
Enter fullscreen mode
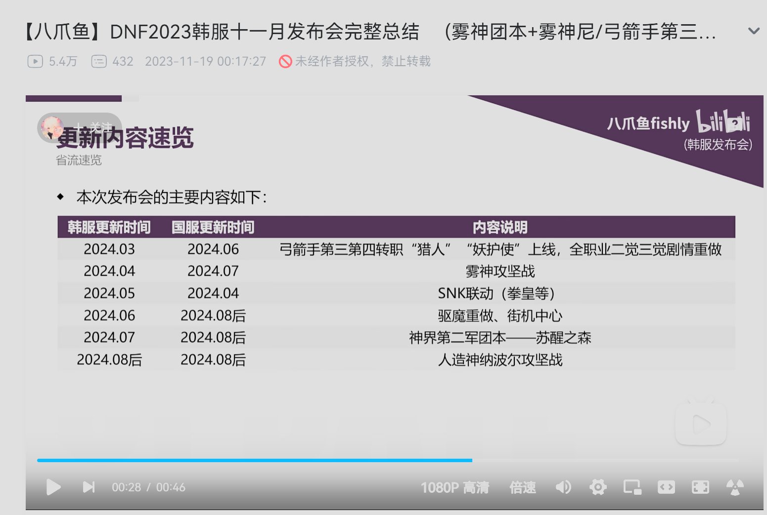(x=700, y=487)
